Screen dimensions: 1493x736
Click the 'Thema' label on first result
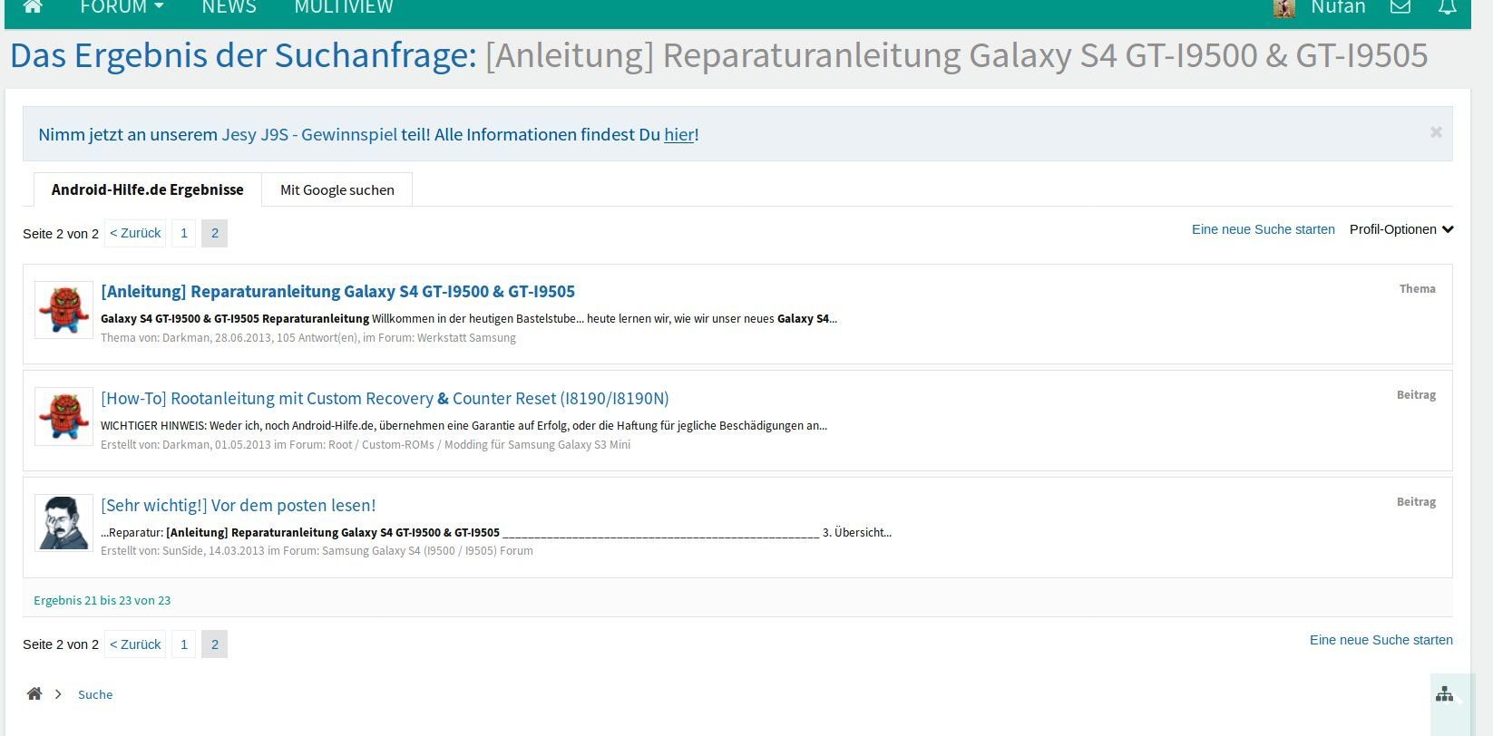(1417, 288)
